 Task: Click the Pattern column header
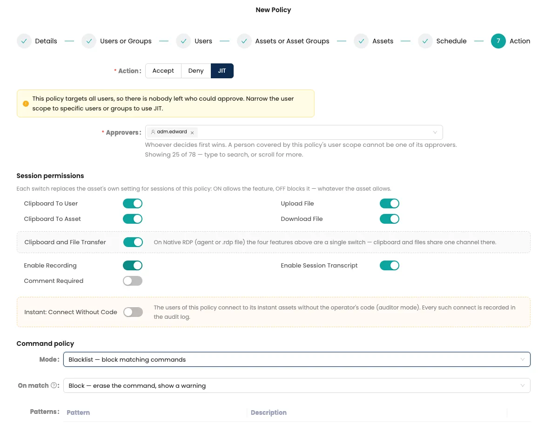point(78,412)
